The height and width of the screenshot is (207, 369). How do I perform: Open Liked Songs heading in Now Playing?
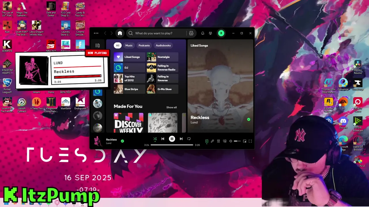pos(199,45)
